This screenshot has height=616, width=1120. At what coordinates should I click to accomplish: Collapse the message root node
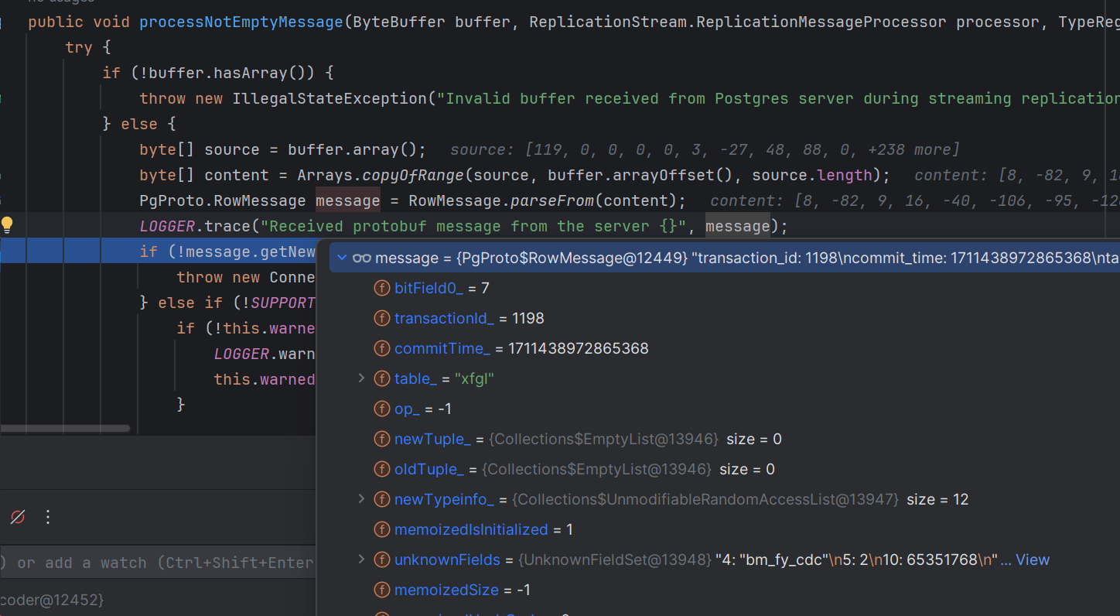click(342, 258)
